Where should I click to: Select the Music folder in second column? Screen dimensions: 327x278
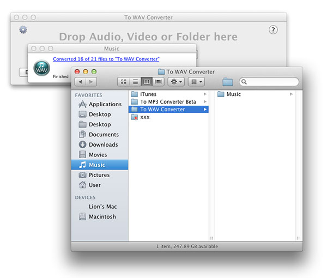[x=255, y=94]
